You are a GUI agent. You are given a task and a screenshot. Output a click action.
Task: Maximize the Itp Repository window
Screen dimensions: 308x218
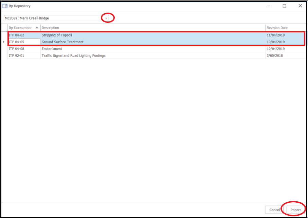pyautogui.click(x=284, y=6)
